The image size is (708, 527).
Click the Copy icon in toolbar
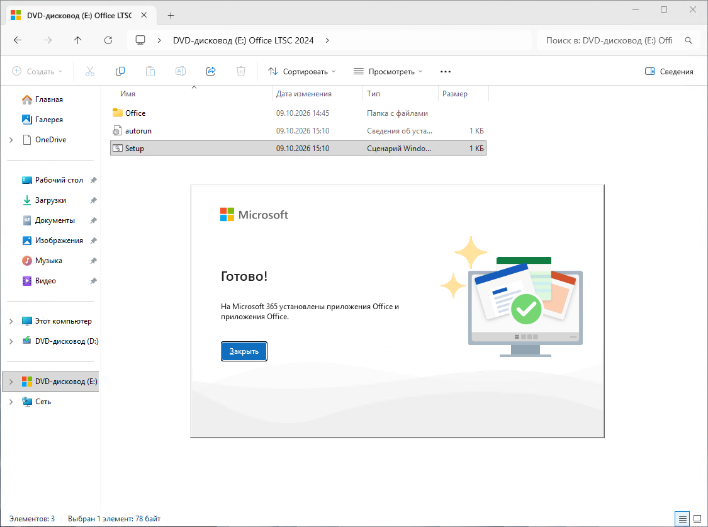click(x=120, y=71)
